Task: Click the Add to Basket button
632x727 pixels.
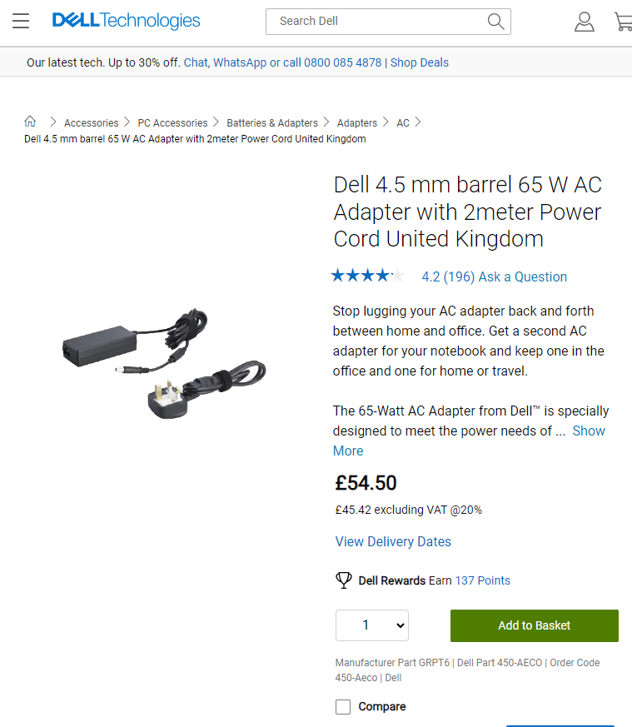Action: click(x=534, y=625)
